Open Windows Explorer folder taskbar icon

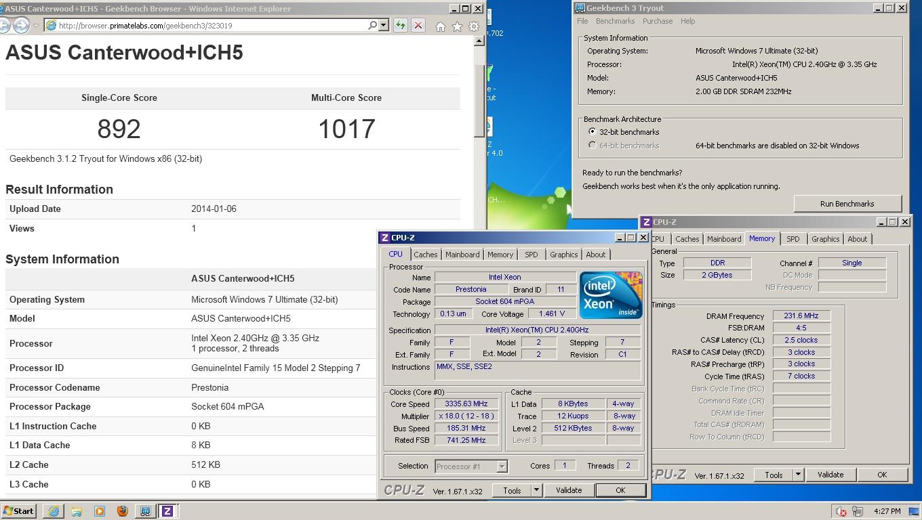[x=77, y=511]
